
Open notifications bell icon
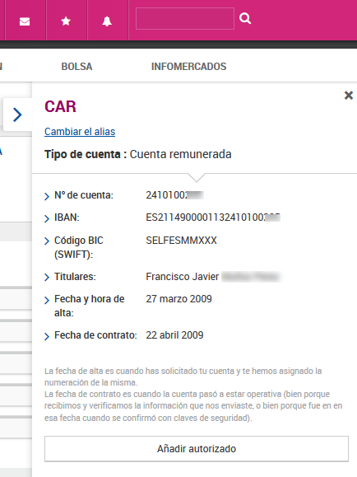click(x=107, y=21)
